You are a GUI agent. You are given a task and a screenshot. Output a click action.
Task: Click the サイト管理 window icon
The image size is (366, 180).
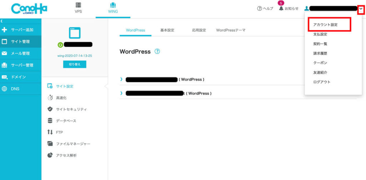click(x=4, y=42)
